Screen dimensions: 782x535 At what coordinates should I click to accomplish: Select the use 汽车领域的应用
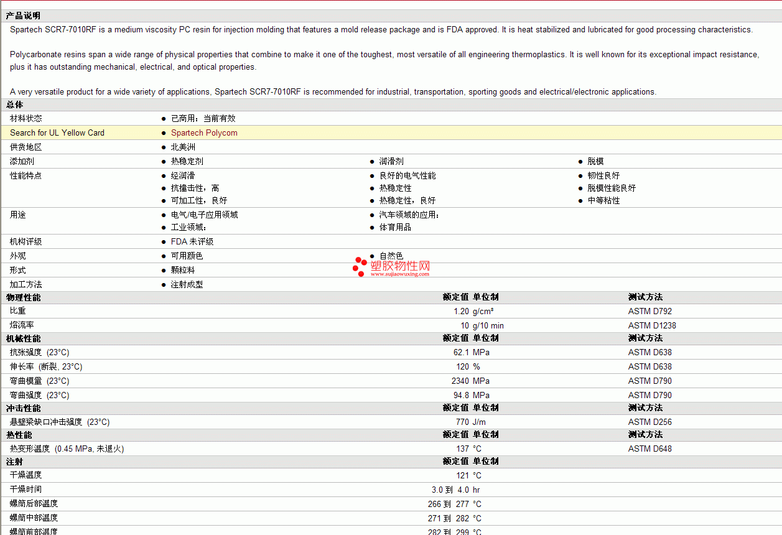(x=409, y=215)
